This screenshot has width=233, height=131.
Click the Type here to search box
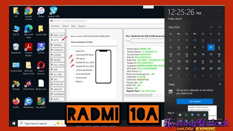(42, 123)
